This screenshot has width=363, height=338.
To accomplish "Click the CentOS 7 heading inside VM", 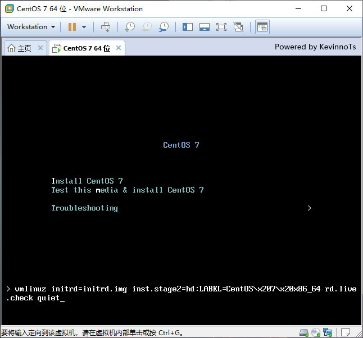I will [x=181, y=145].
